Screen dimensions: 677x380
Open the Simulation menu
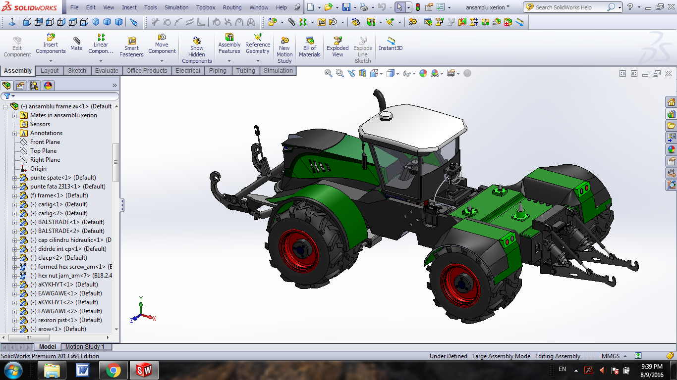pyautogui.click(x=176, y=7)
